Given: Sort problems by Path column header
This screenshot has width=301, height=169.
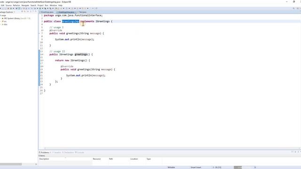Looking at the screenshot, I should click(x=119, y=159).
